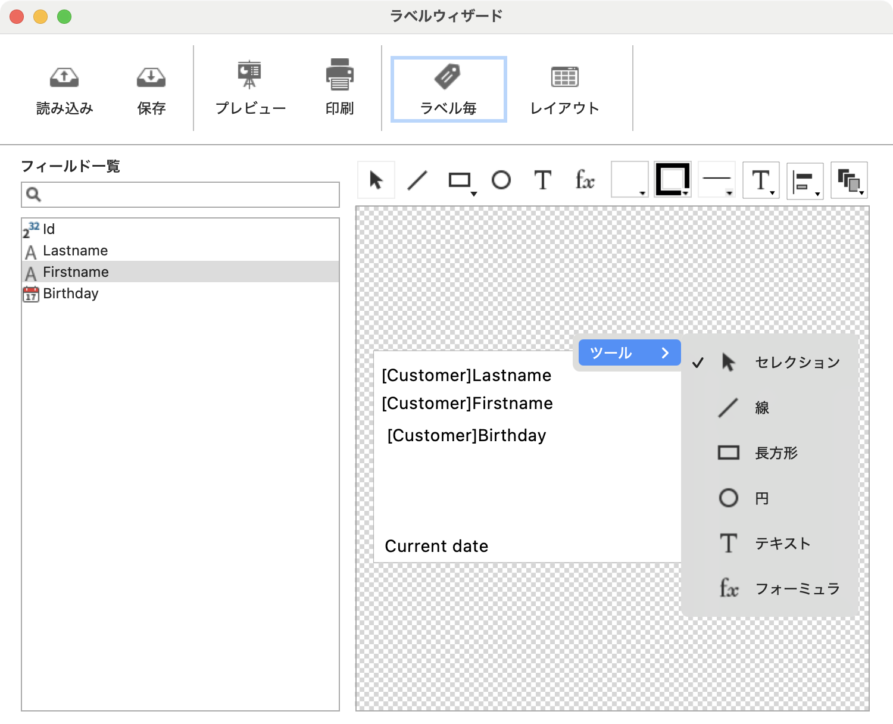Toggle the ラベル毎 view mode
This screenshot has height=724, width=893.
coord(448,89)
